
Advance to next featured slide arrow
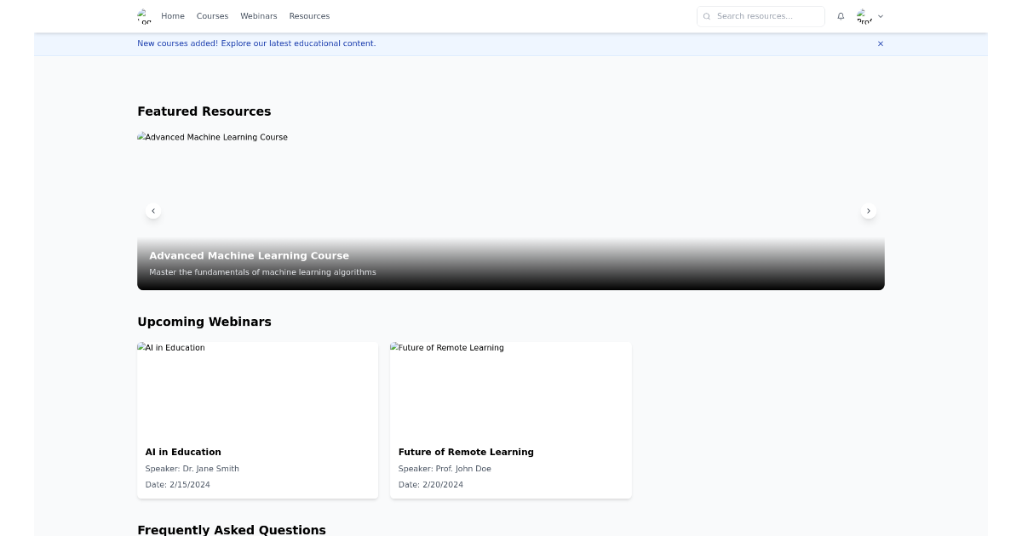coord(868,211)
